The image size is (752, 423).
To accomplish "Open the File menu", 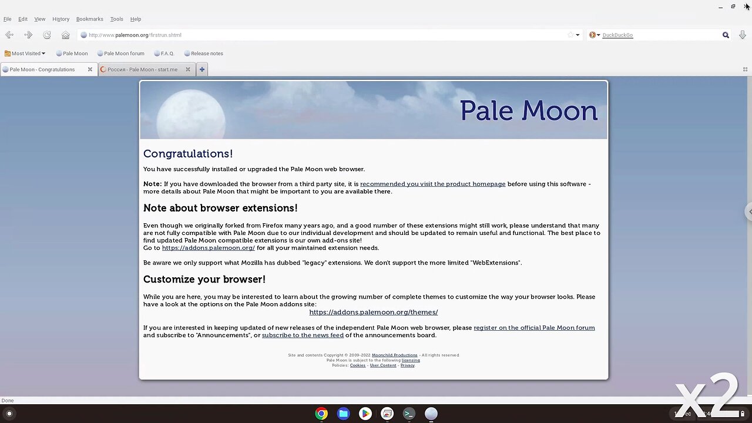I will pos(8,19).
